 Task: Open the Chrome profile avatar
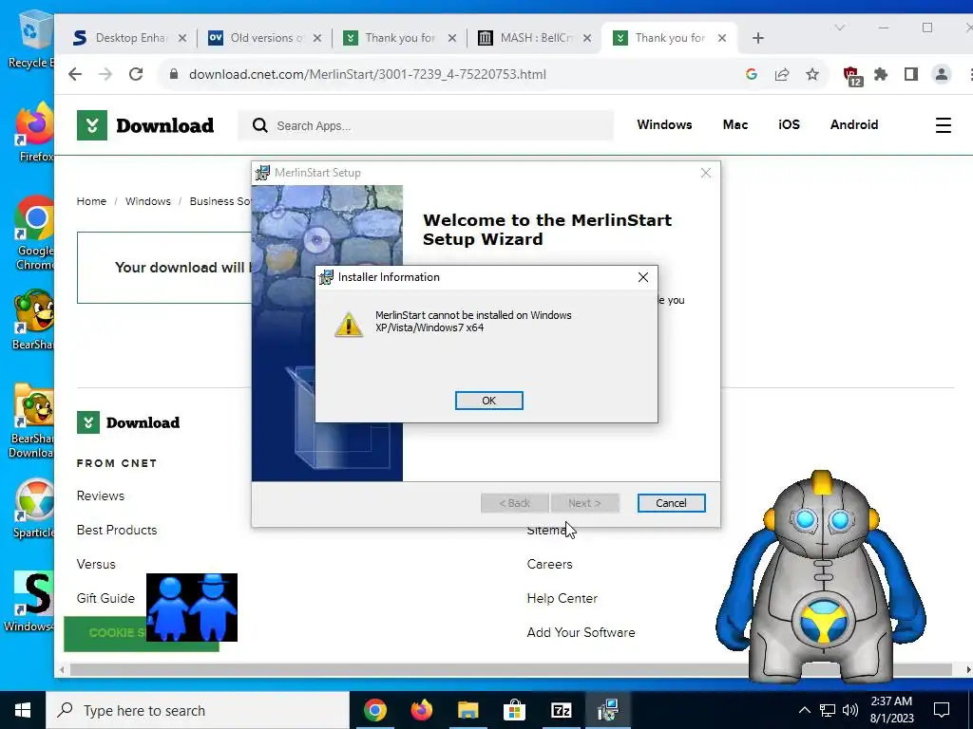click(x=942, y=74)
